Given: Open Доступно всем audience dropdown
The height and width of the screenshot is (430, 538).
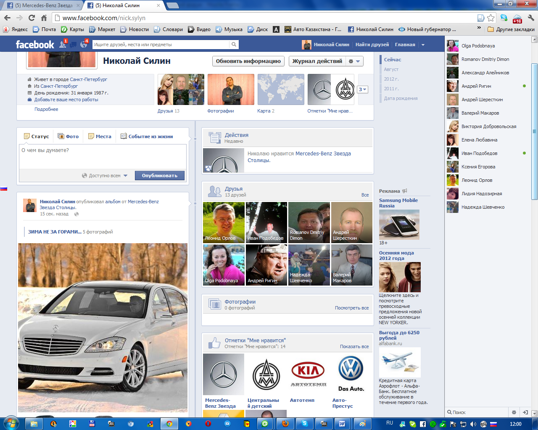Looking at the screenshot, I should point(105,176).
